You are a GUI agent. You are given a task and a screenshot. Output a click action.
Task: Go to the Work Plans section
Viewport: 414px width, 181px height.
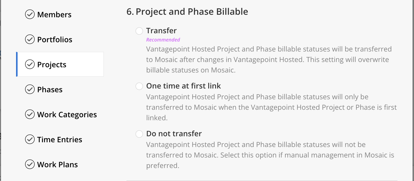point(57,164)
